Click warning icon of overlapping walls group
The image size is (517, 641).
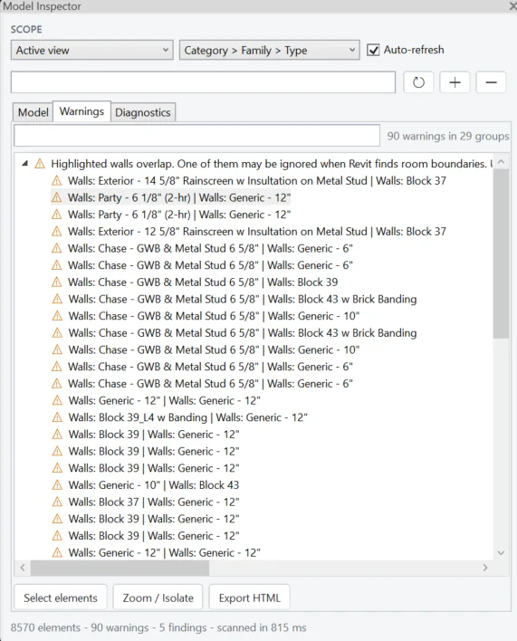(40, 164)
